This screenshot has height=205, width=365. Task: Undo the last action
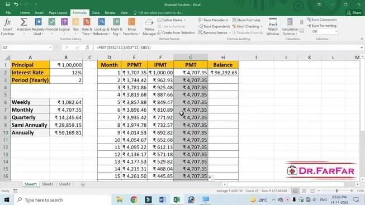pos(16,4)
